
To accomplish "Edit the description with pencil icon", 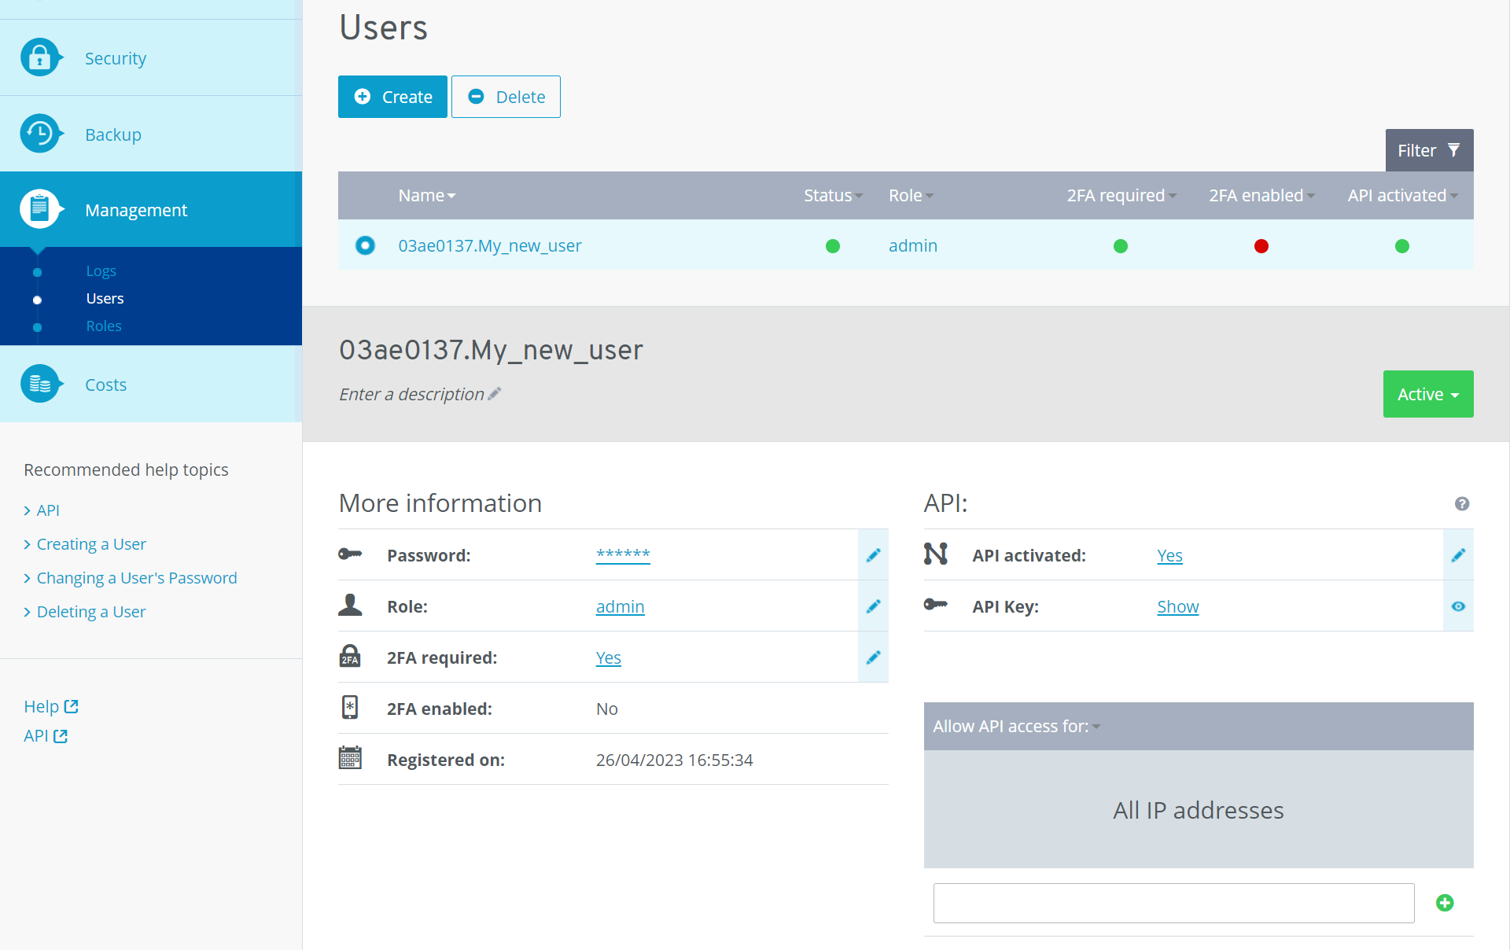I will point(495,394).
